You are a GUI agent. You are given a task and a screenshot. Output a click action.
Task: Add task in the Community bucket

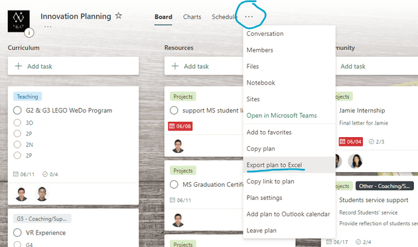[377, 66]
